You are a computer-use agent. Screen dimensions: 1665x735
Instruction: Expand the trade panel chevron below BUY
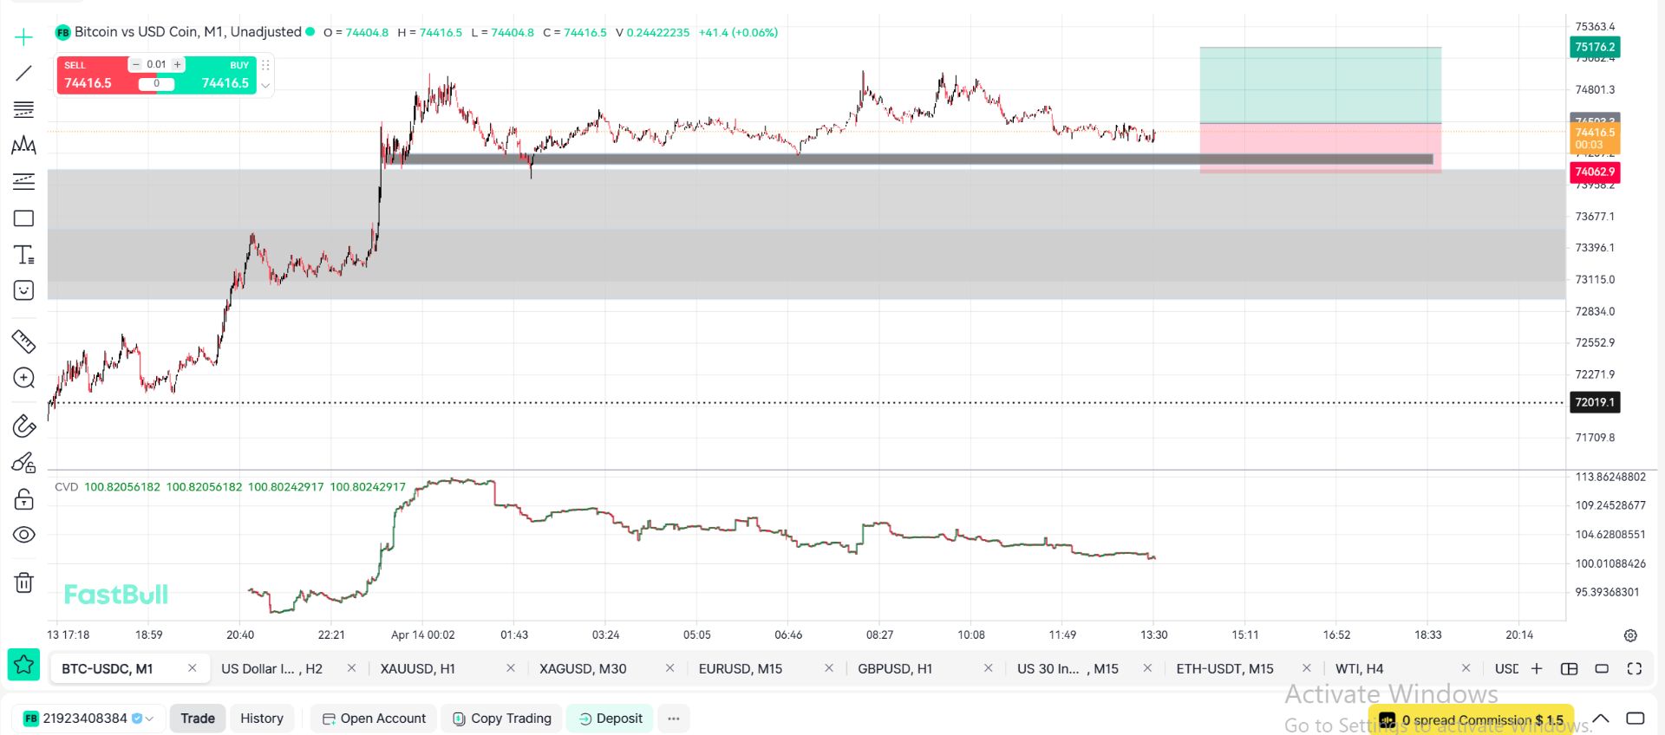(265, 85)
